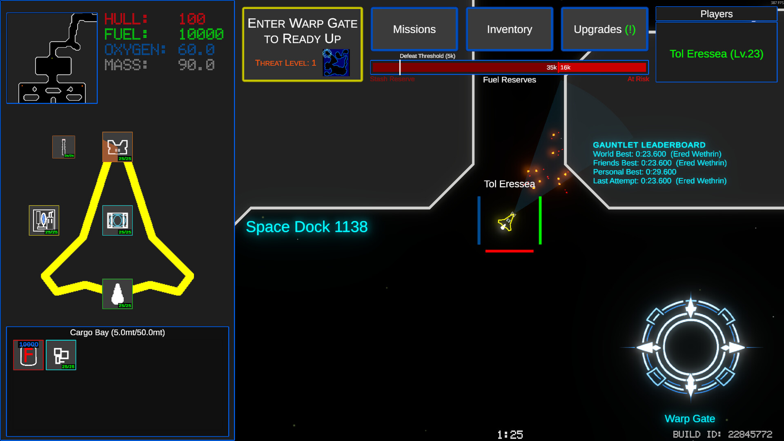Click the Players panel header

pyautogui.click(x=716, y=14)
